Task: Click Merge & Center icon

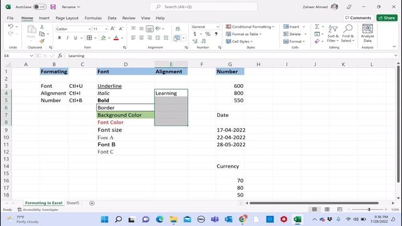Action: tap(177, 38)
